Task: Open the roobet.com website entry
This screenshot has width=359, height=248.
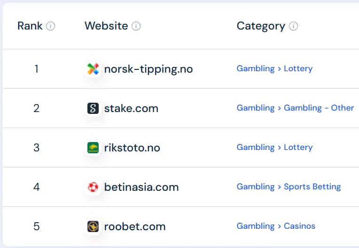Action: pos(135,227)
